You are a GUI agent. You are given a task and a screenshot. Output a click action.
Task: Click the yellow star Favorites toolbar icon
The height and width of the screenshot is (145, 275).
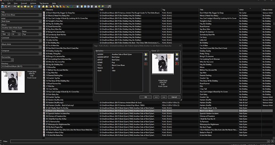click(32, 6)
